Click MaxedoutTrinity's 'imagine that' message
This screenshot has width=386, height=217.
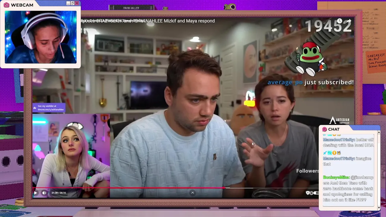point(347,161)
